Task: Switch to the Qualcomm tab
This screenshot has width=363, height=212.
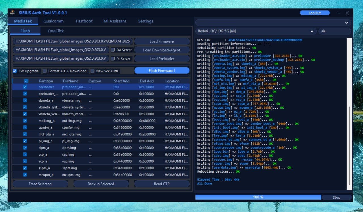Action: tap(54, 21)
